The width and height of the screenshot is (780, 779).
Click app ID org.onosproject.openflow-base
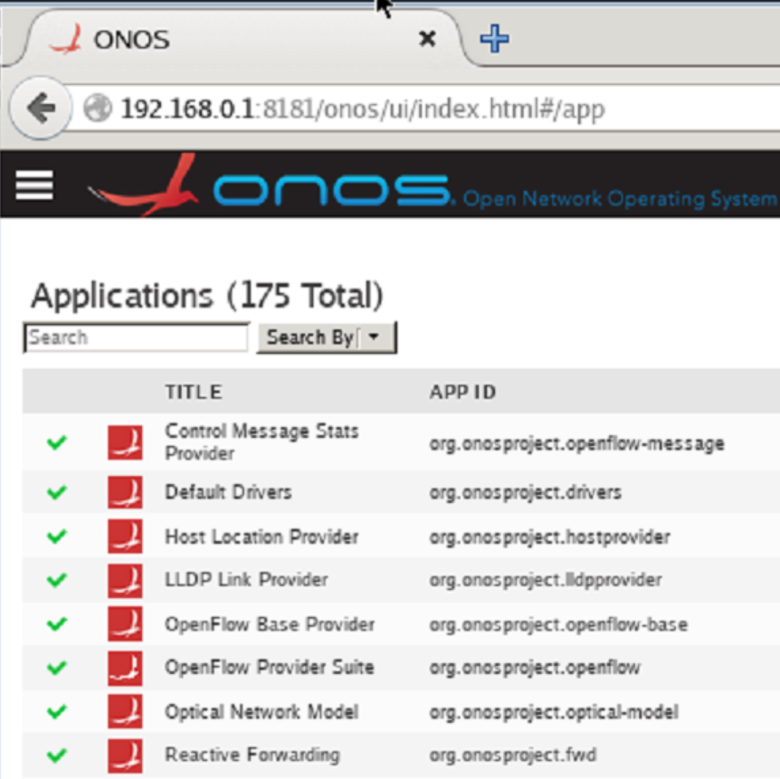(x=558, y=624)
